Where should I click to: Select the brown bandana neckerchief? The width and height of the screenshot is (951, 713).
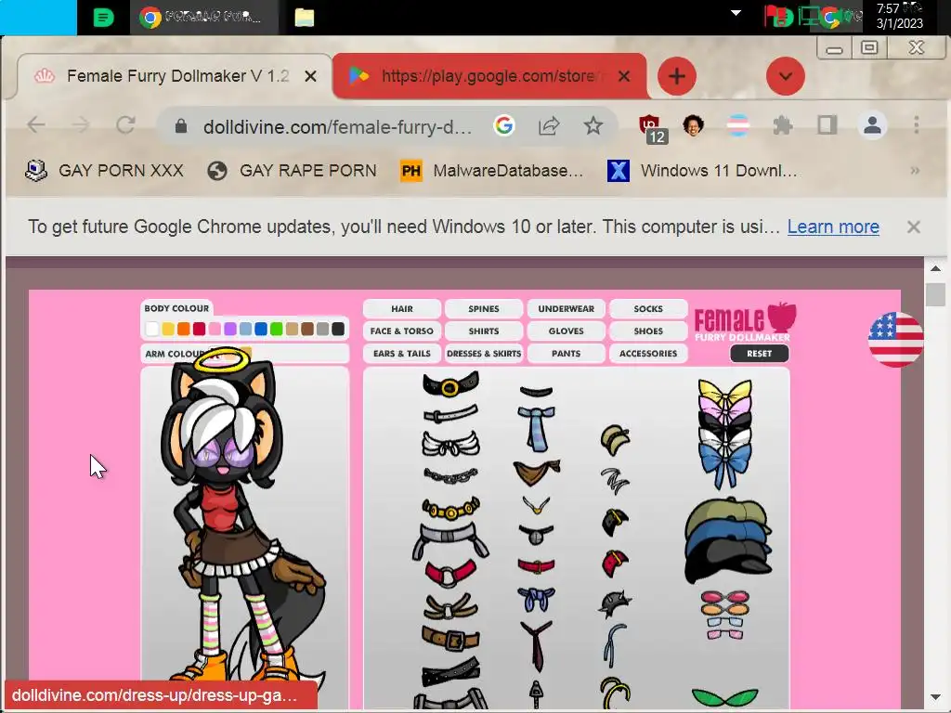[536, 473]
